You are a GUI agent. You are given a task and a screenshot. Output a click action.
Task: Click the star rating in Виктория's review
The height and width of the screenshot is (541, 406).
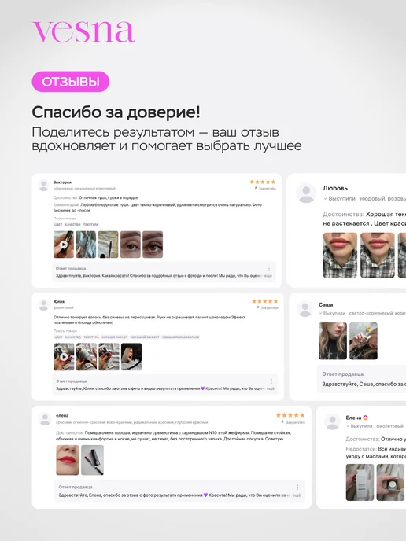(262, 182)
